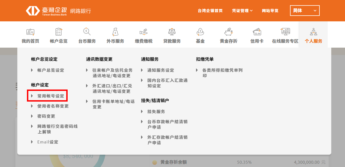
Task: Go to 台湾企银首页 link
Action: tap(210, 11)
